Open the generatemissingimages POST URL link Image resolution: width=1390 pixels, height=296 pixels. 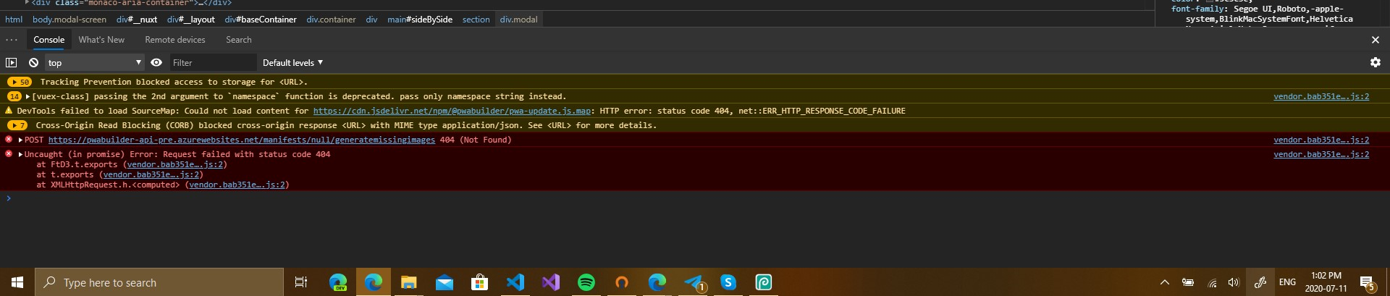[x=242, y=140]
